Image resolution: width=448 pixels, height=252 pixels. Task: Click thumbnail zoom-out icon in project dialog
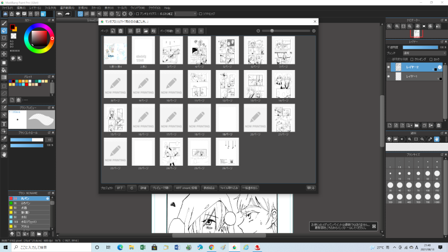[258, 31]
